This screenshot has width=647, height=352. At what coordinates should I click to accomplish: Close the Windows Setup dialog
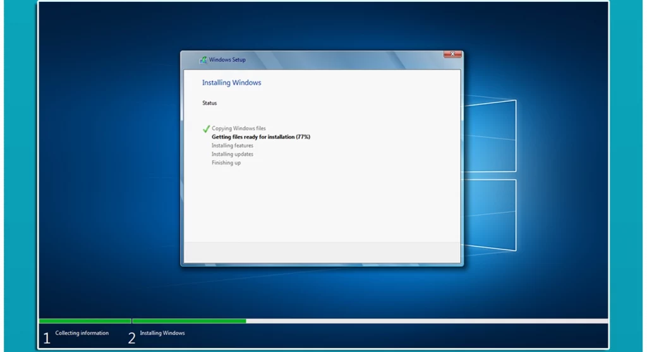tap(452, 55)
